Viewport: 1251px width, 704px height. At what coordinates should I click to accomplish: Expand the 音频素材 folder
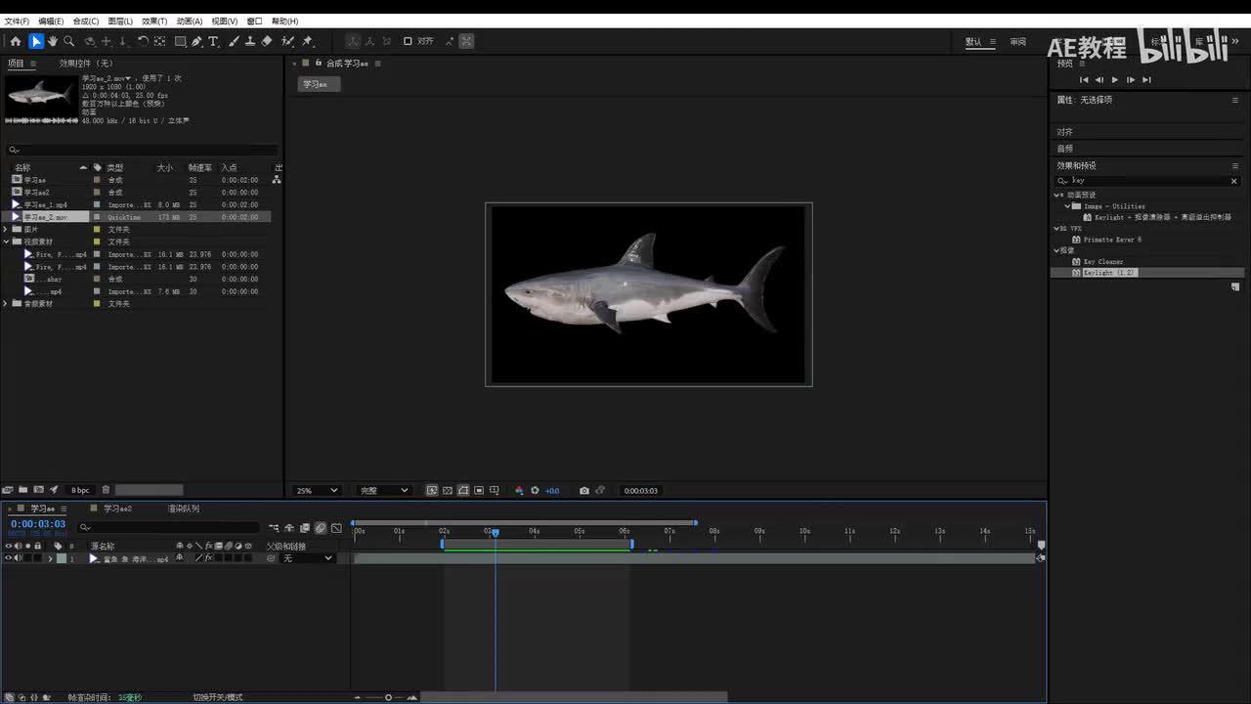point(6,304)
